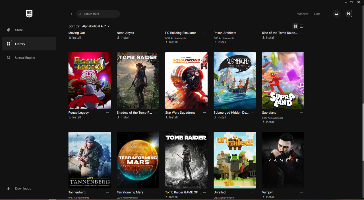Screen dimensions: 364x200
Task: Open options menu for Supraland
Action: (301, 113)
